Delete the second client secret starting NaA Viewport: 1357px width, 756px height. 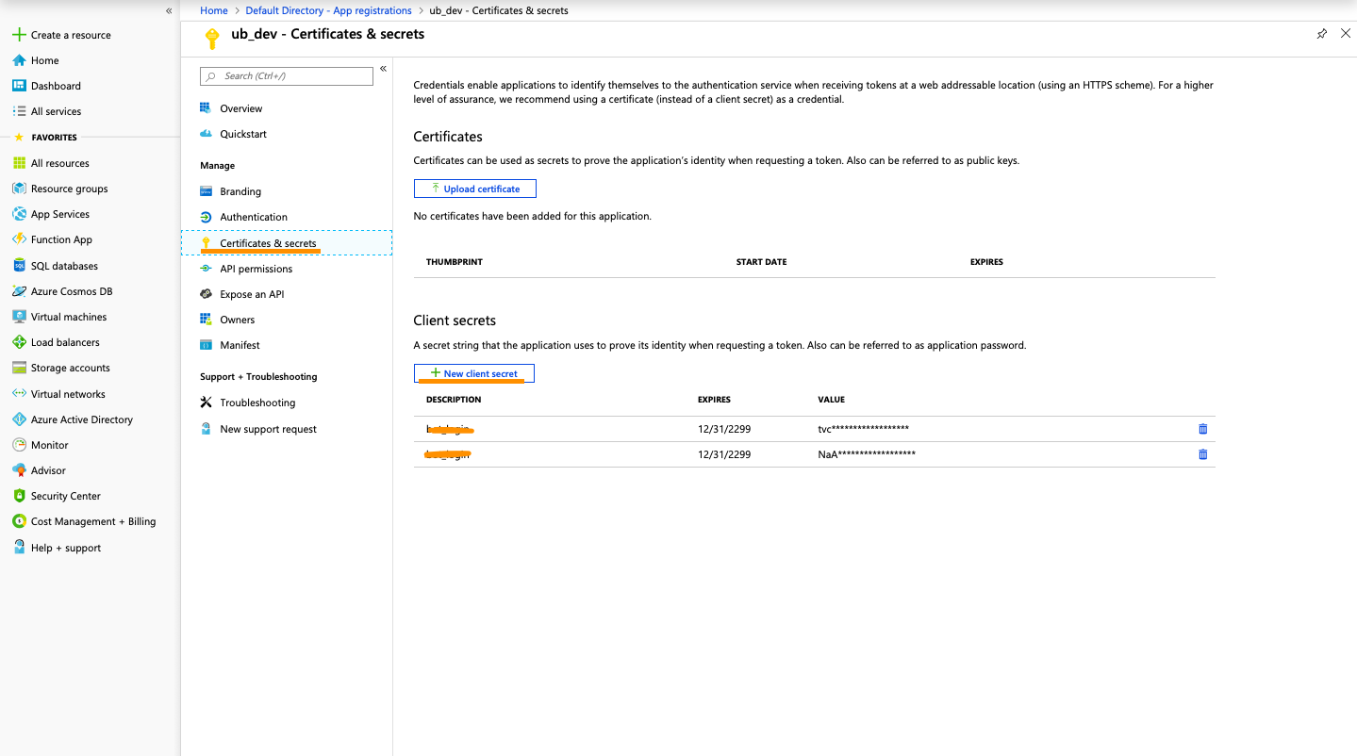1202,454
